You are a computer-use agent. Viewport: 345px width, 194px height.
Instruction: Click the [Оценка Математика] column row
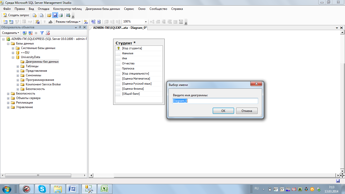(x=139, y=79)
